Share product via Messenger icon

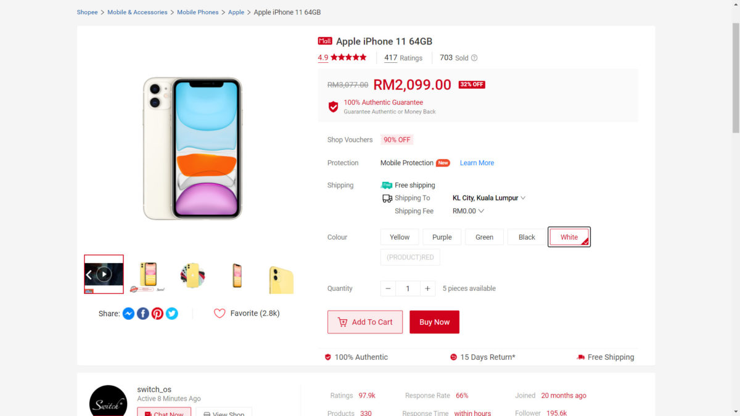[x=128, y=314]
